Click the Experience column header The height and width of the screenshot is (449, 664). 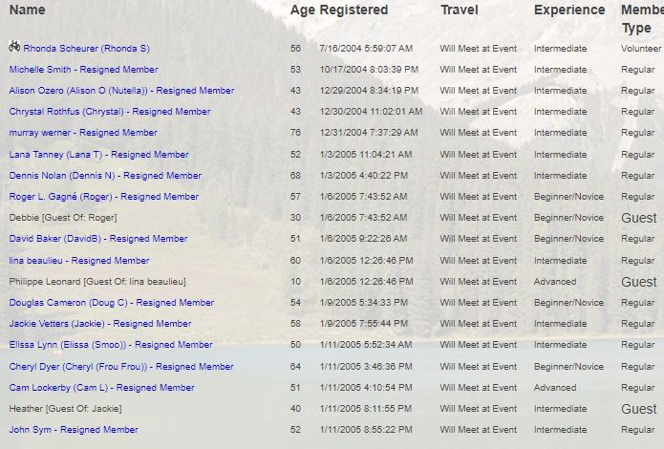[x=569, y=11]
